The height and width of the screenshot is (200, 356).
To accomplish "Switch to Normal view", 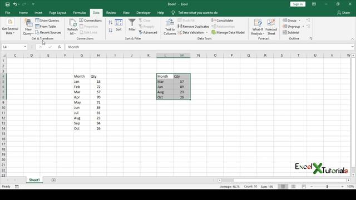I will [283, 187].
